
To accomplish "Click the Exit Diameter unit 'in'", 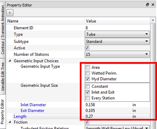I will [134, 111].
